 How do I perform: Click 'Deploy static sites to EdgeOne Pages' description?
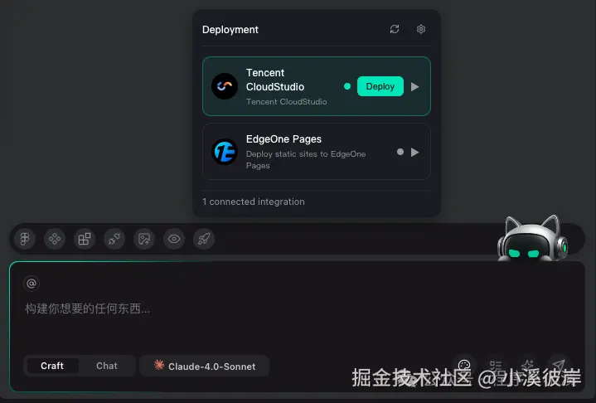point(306,160)
